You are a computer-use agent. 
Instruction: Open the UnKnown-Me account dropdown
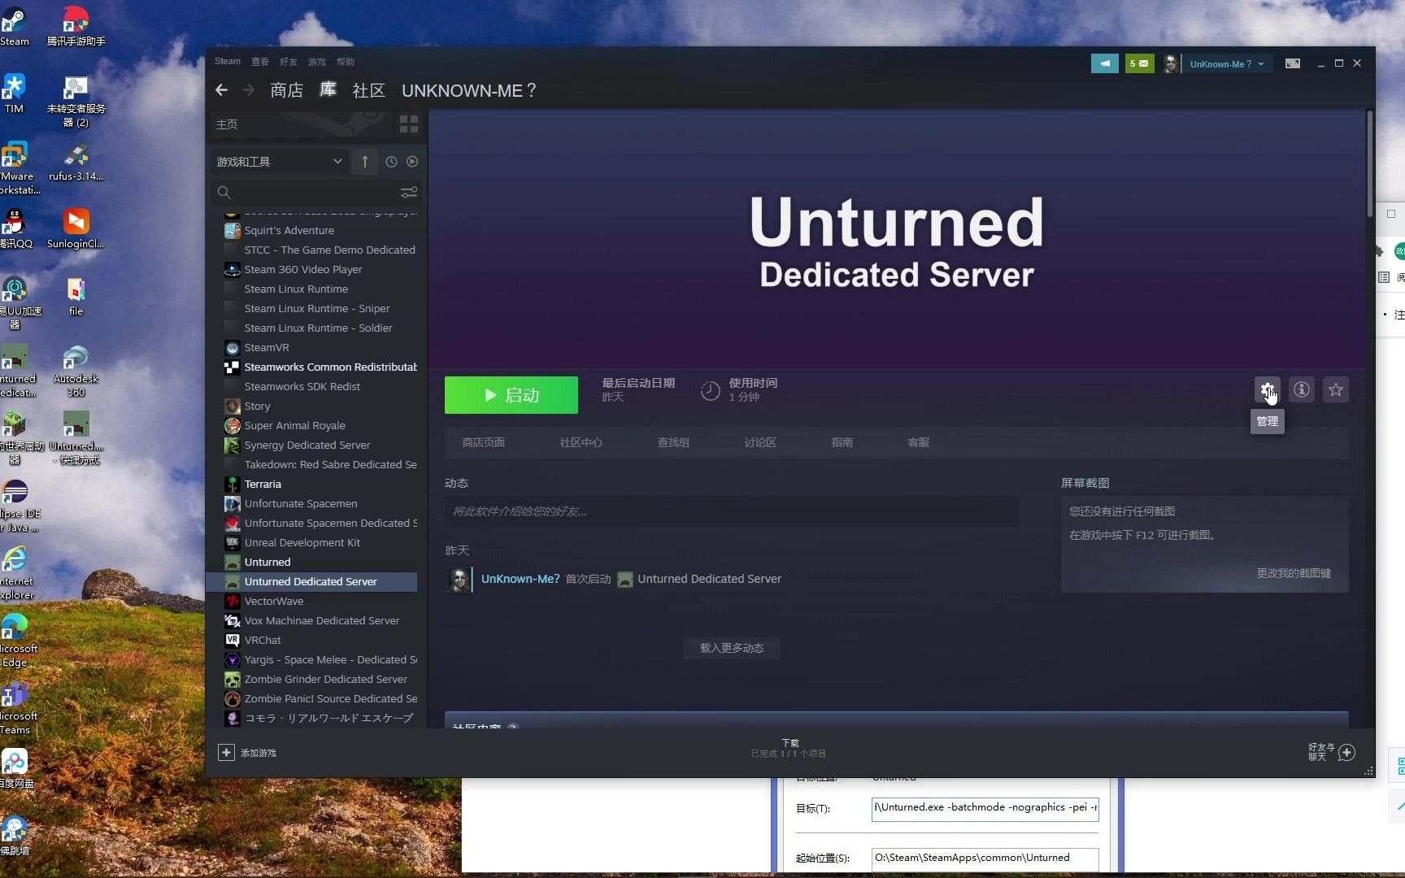coord(1225,63)
